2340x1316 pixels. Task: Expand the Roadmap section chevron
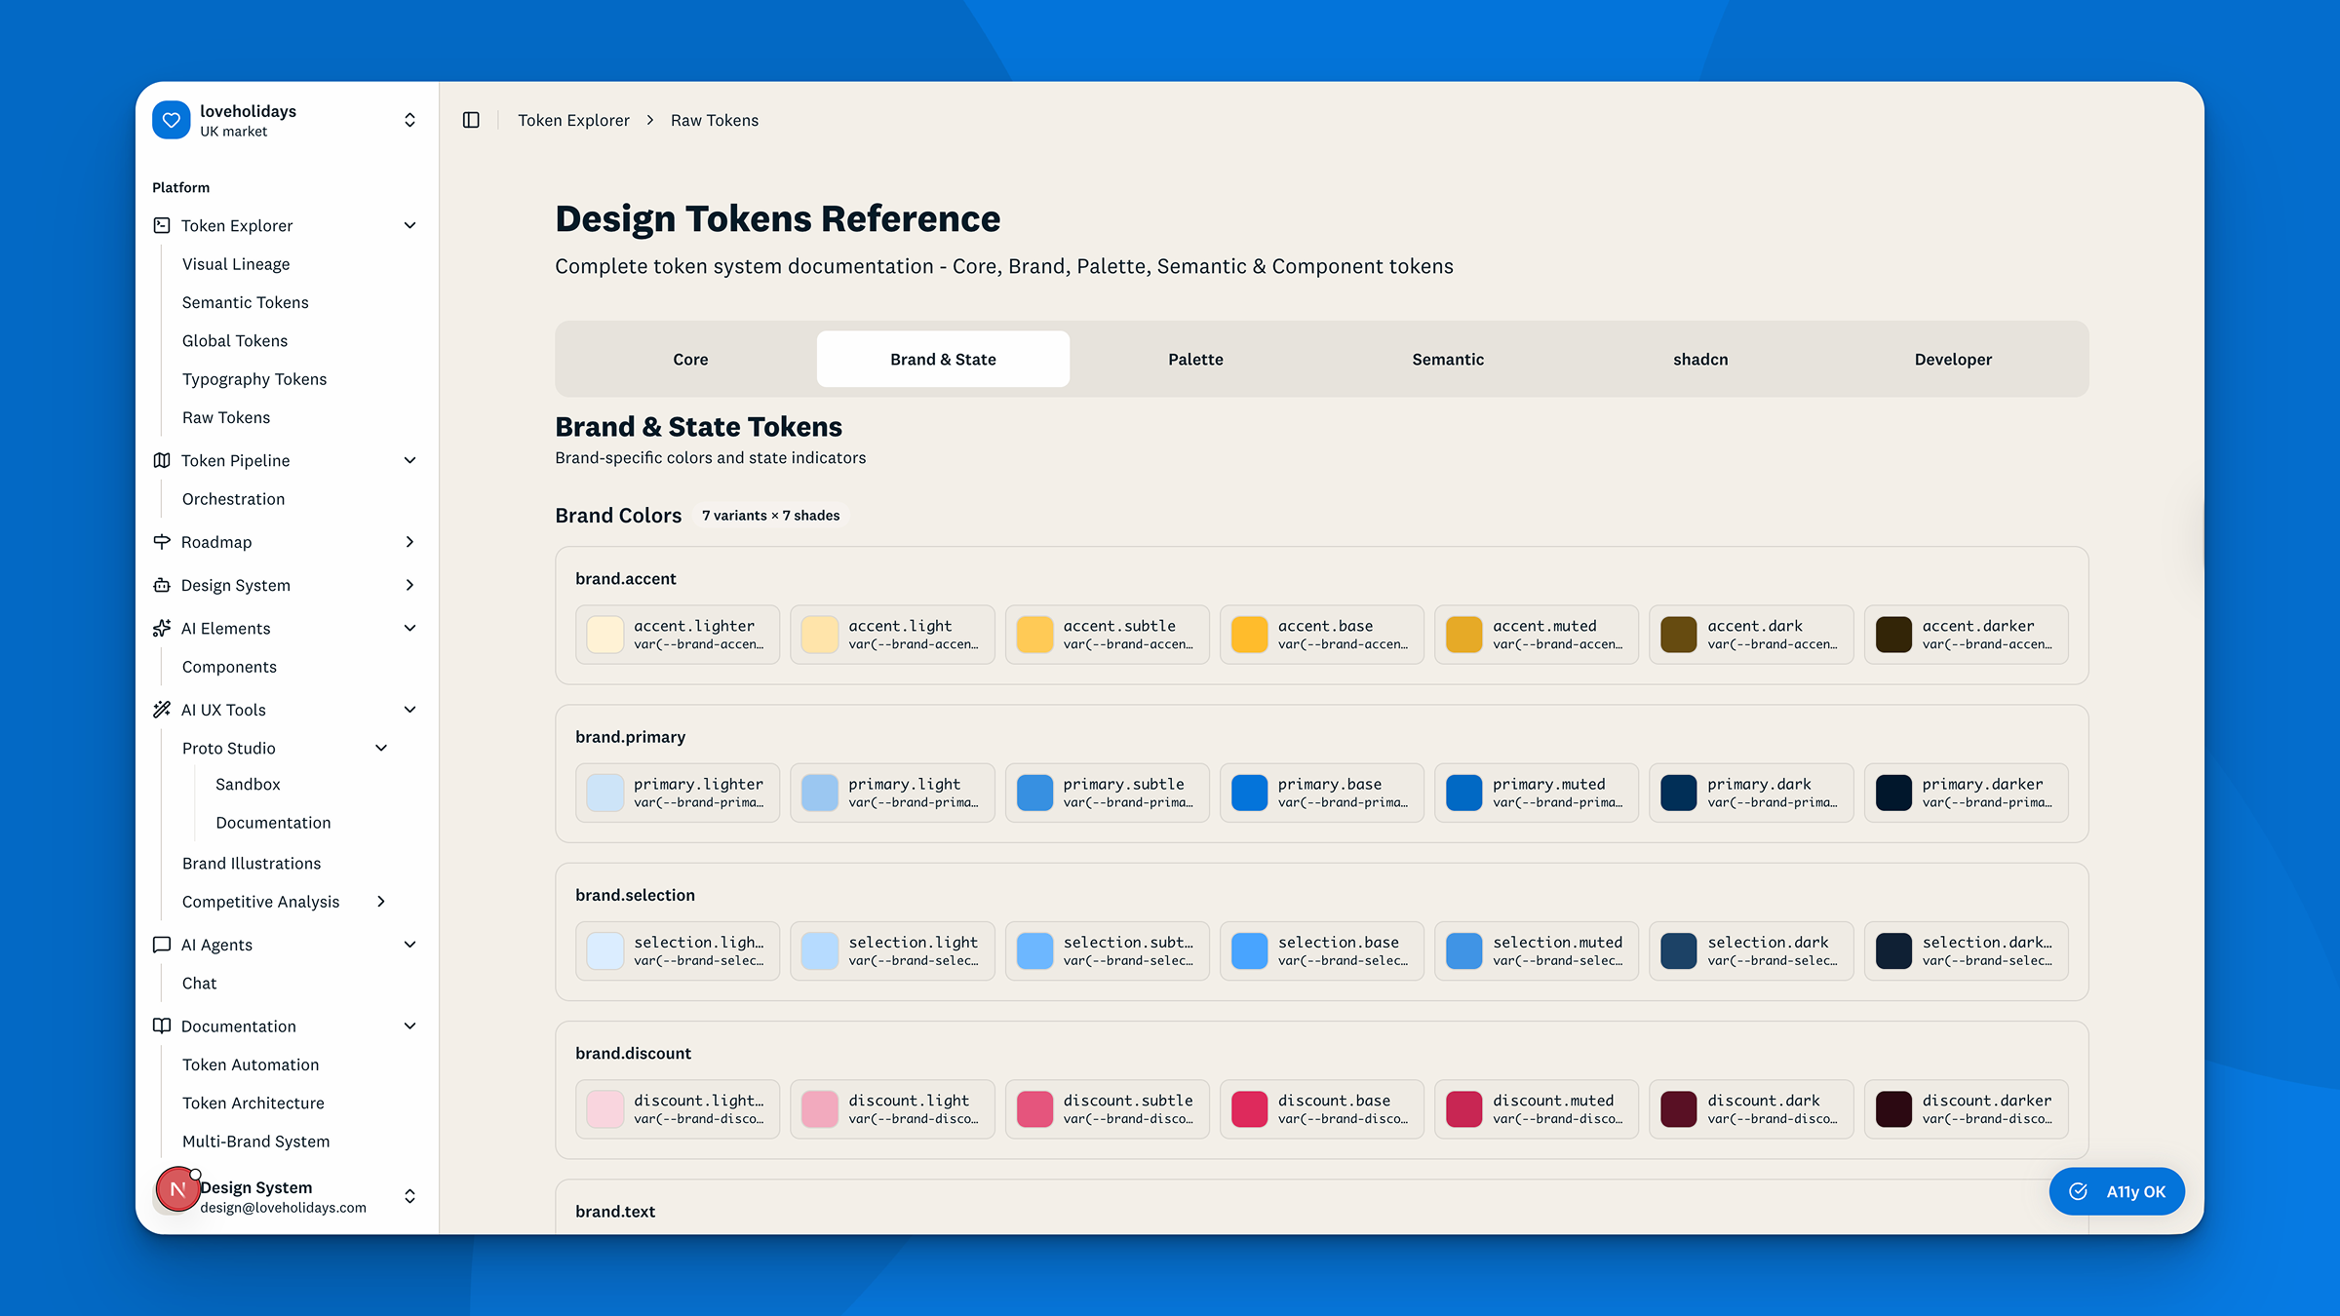coord(409,542)
